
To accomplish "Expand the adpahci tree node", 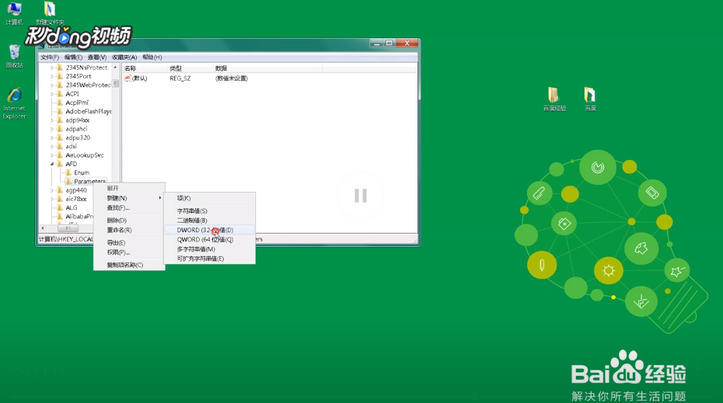I will (51, 129).
